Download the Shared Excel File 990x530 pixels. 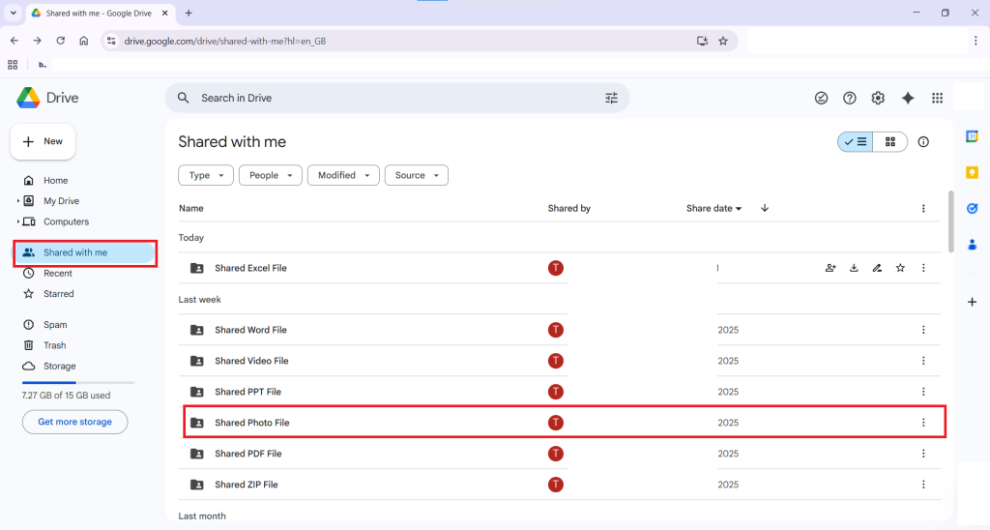854,268
